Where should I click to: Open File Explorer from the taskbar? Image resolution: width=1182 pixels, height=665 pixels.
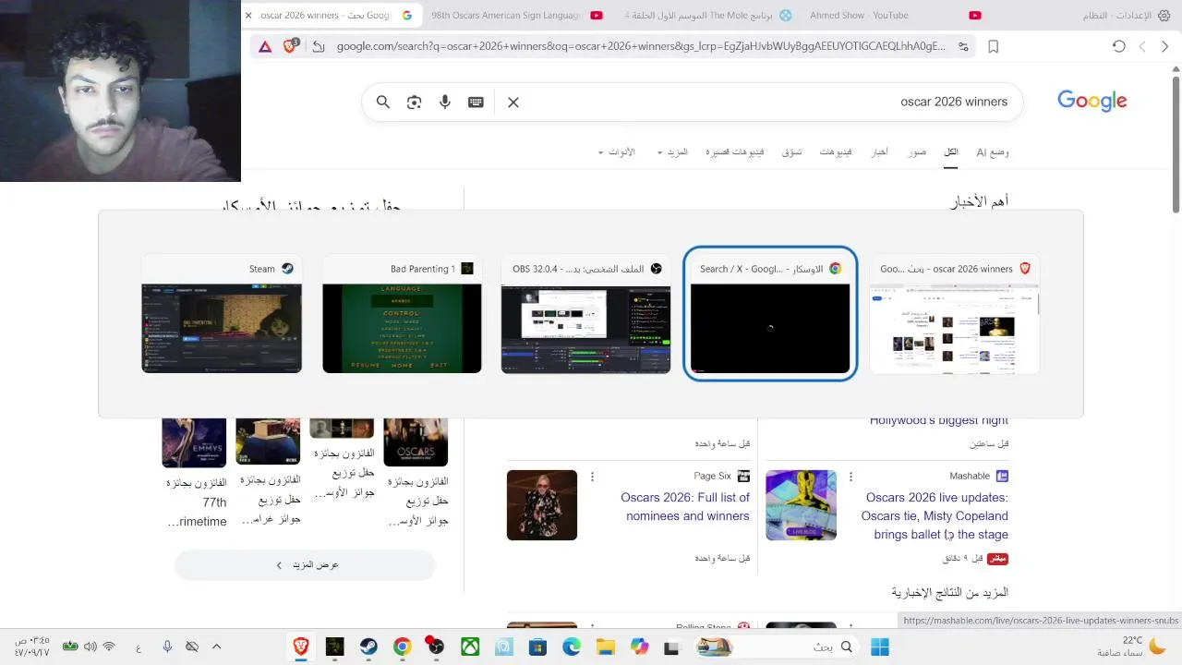point(605,647)
